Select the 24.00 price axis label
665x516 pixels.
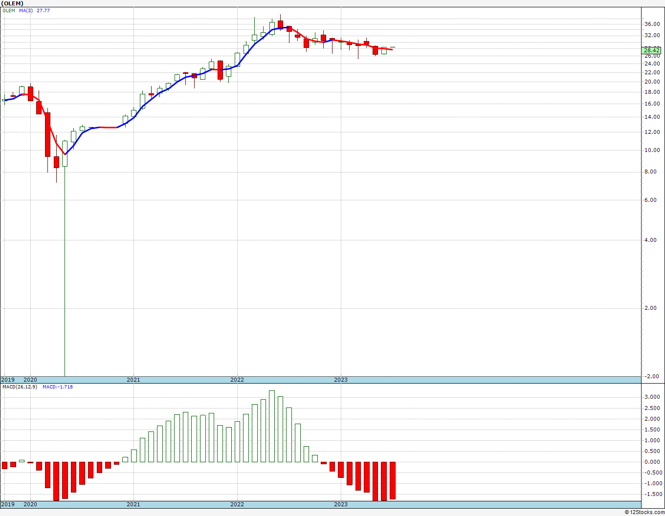pos(652,64)
